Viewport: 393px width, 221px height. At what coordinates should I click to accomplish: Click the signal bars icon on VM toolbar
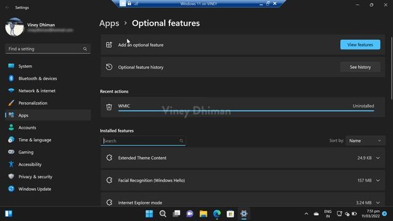tap(136, 4)
